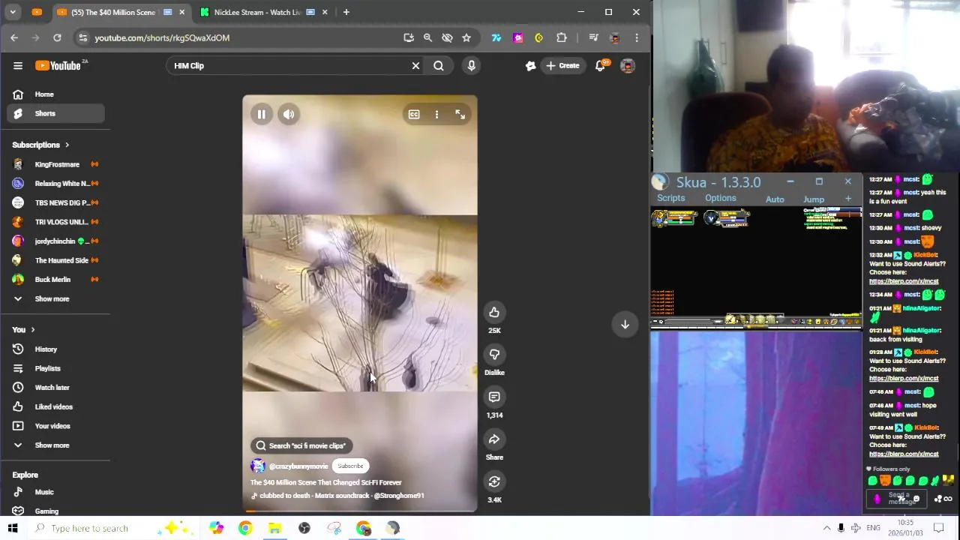
Task: Go back in Chrome
Action: pyautogui.click(x=14, y=37)
